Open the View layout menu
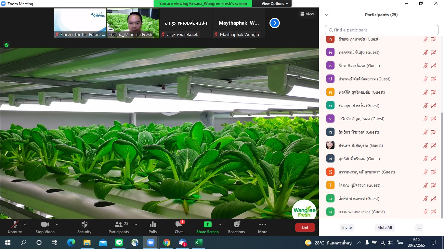This screenshot has width=444, height=249. (x=307, y=14)
